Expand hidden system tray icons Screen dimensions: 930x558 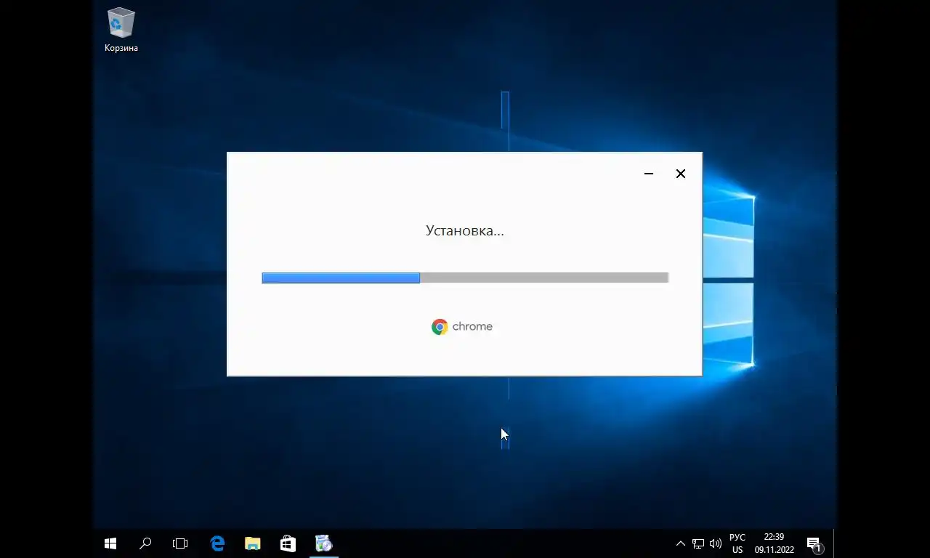(x=681, y=543)
